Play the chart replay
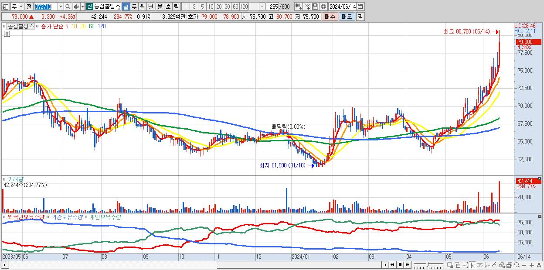Screen dimensions: 544x270 [x=386, y=265]
